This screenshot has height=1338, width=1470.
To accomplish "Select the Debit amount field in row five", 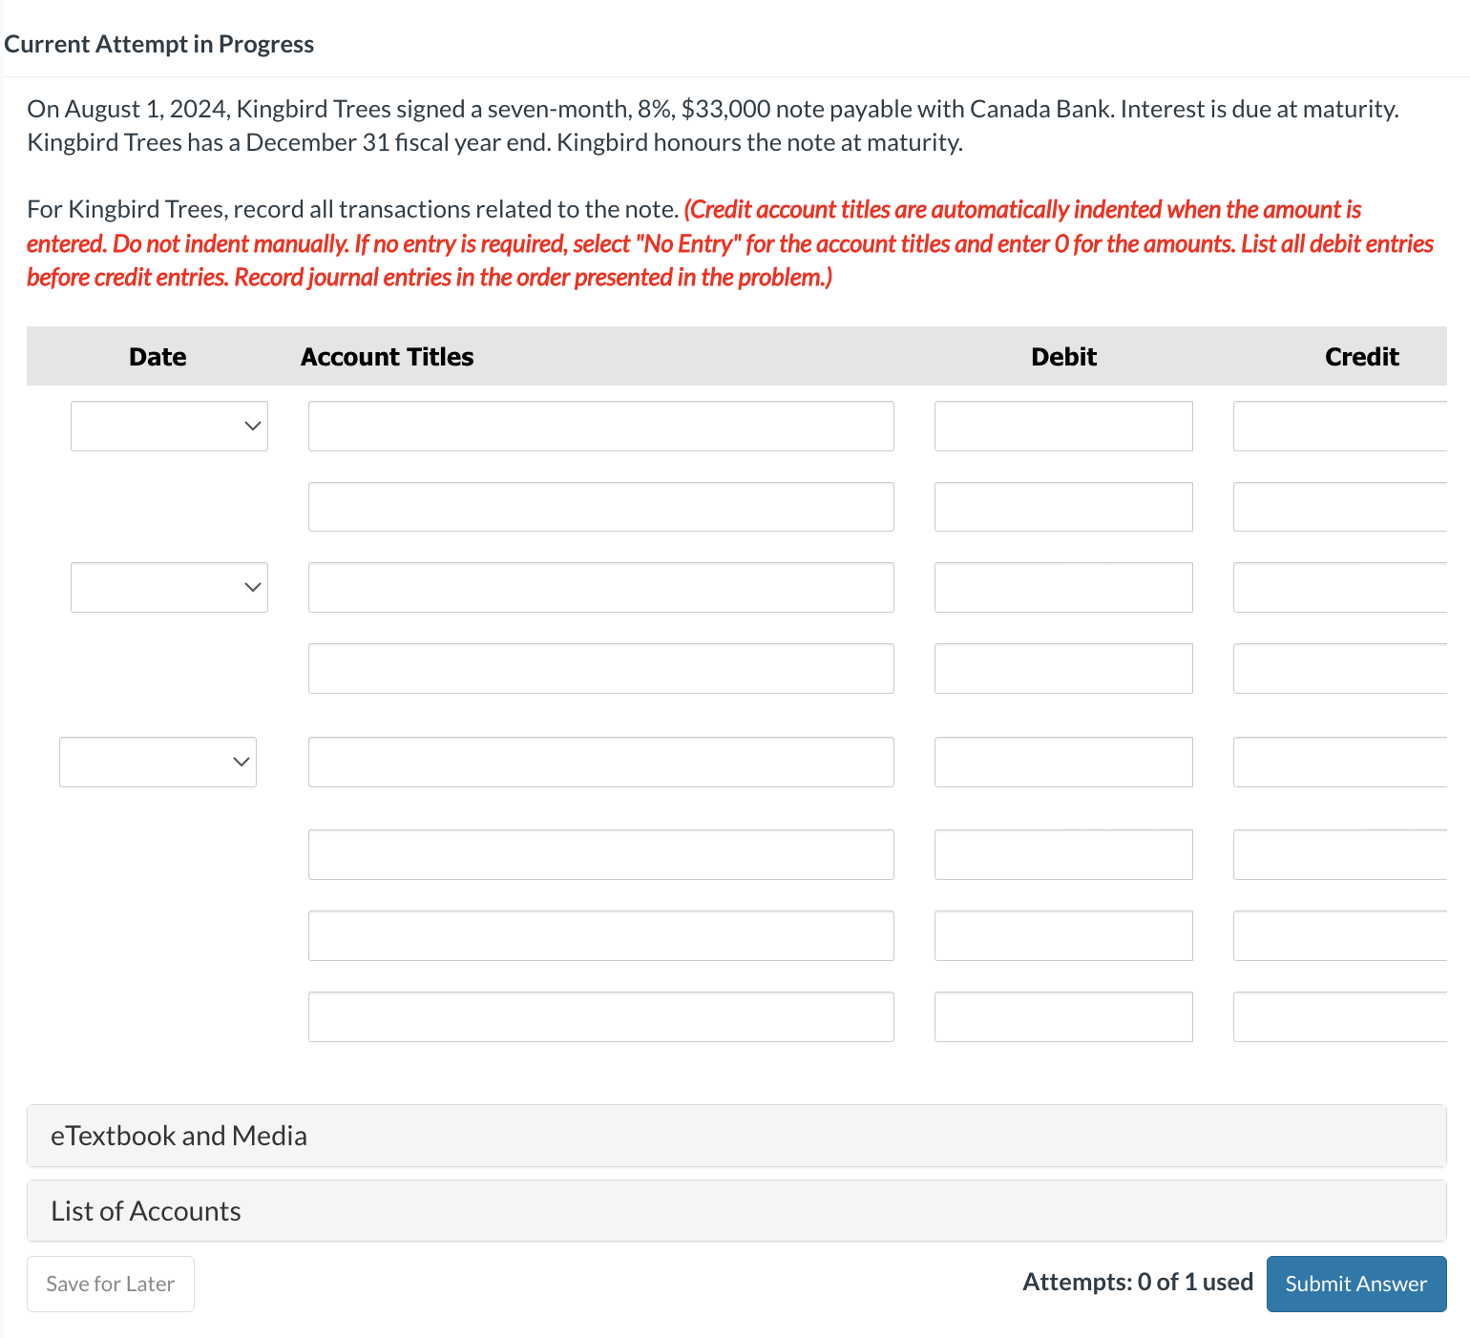I will pos(1063,762).
